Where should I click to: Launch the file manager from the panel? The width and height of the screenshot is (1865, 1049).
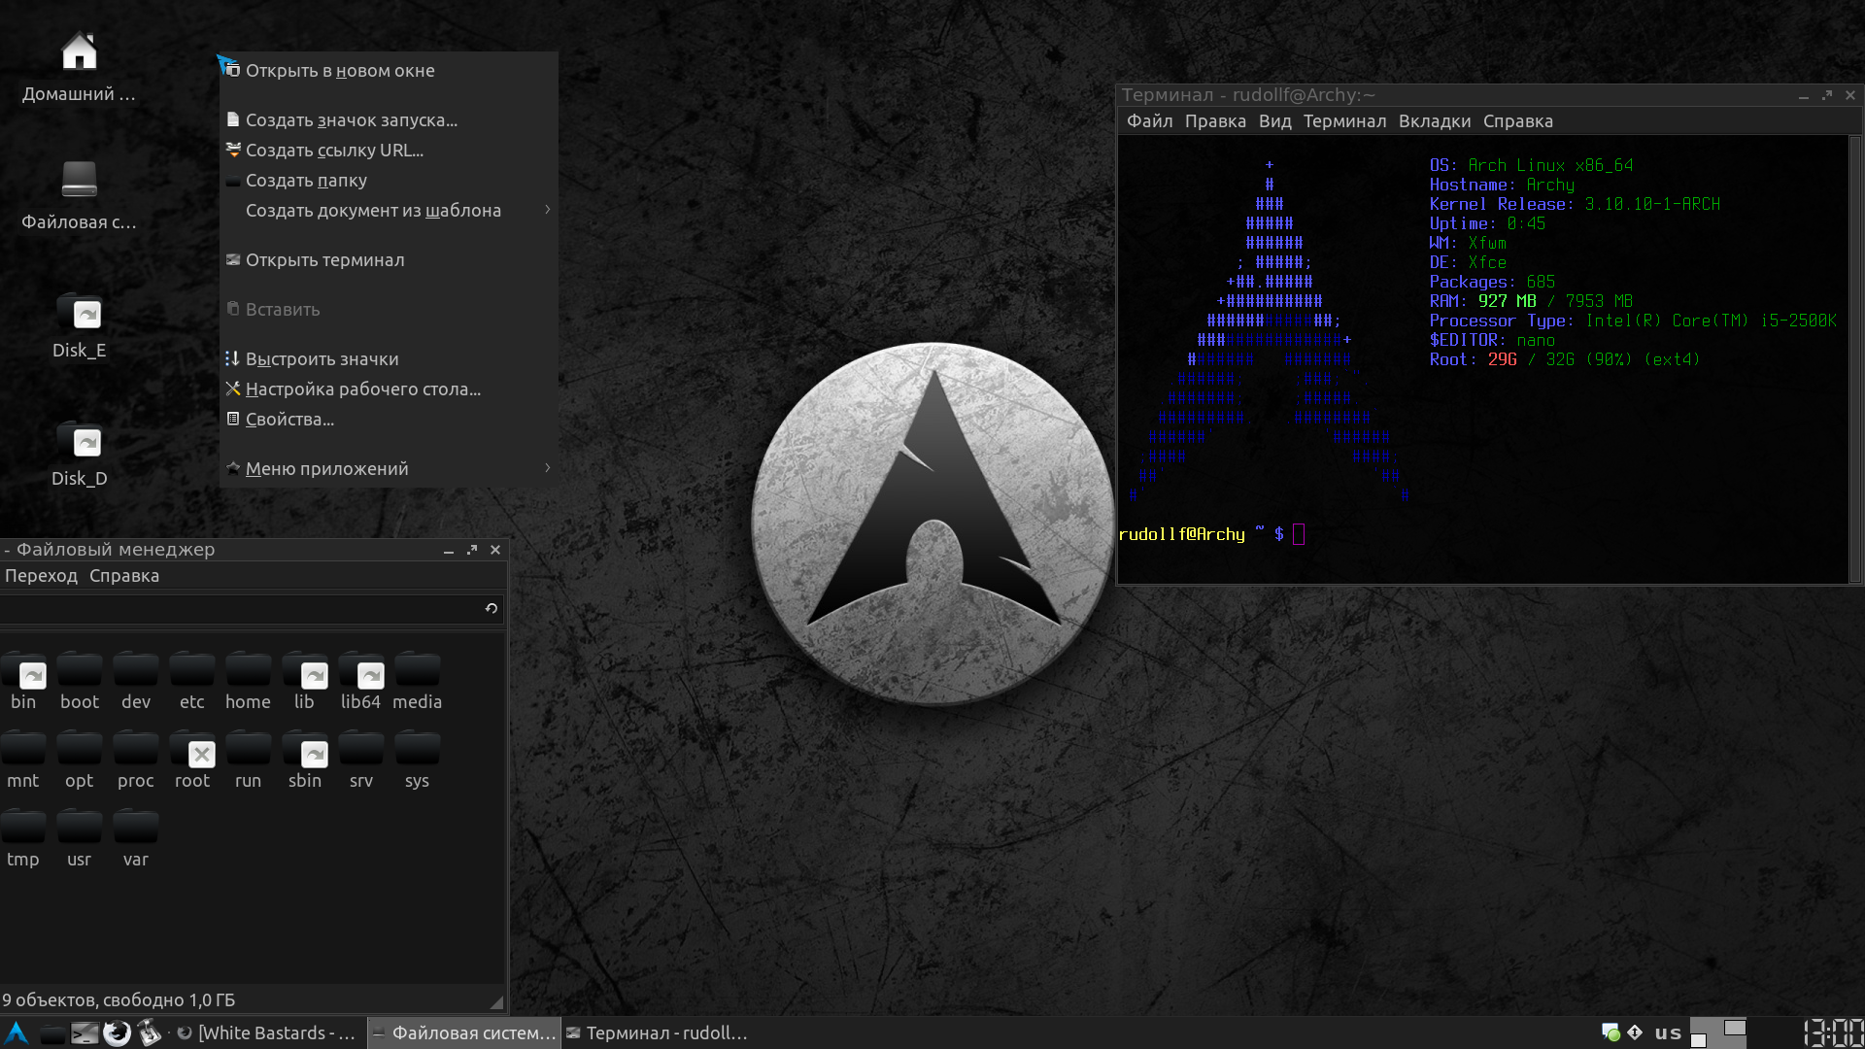point(51,1033)
